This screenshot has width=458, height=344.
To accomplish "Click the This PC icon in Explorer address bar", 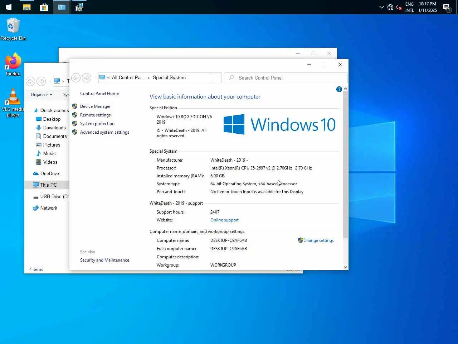I will pos(57,81).
